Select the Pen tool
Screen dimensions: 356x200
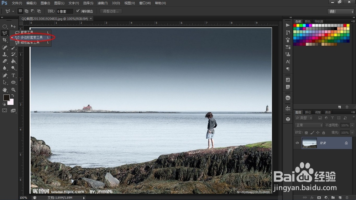[5, 75]
